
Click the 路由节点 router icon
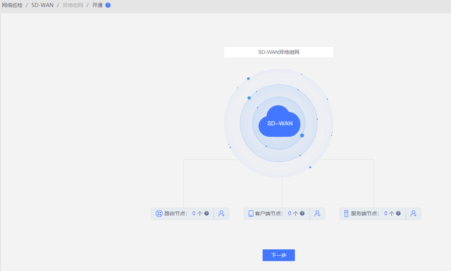pyautogui.click(x=159, y=213)
